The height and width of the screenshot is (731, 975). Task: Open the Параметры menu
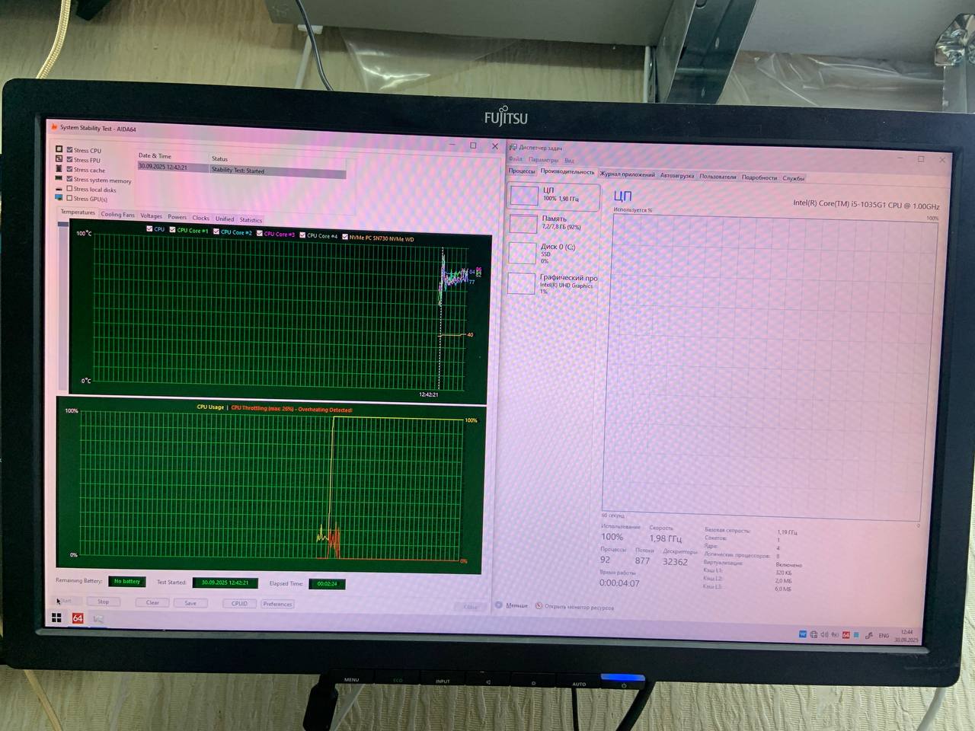pos(542,160)
